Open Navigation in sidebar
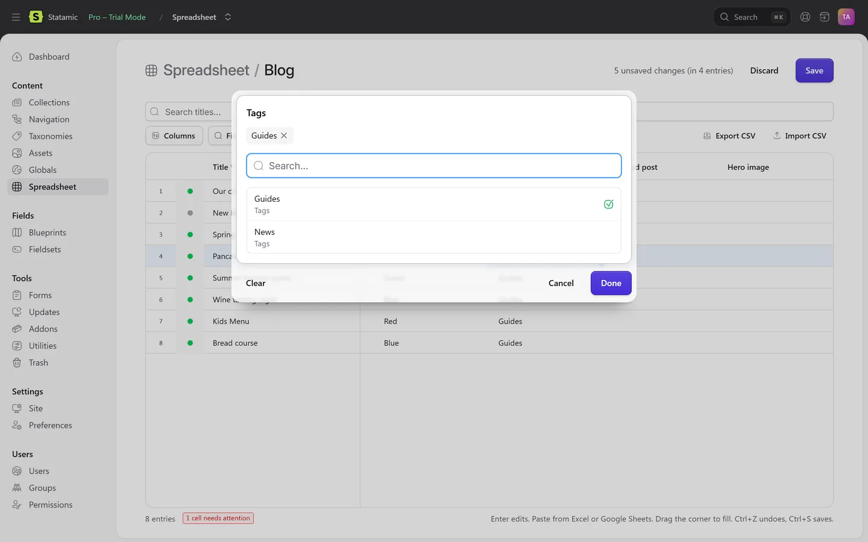 [58, 119]
